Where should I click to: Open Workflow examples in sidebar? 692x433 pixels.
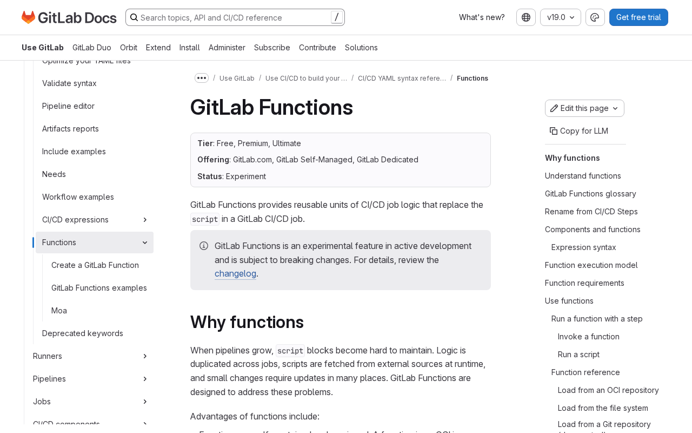78,197
